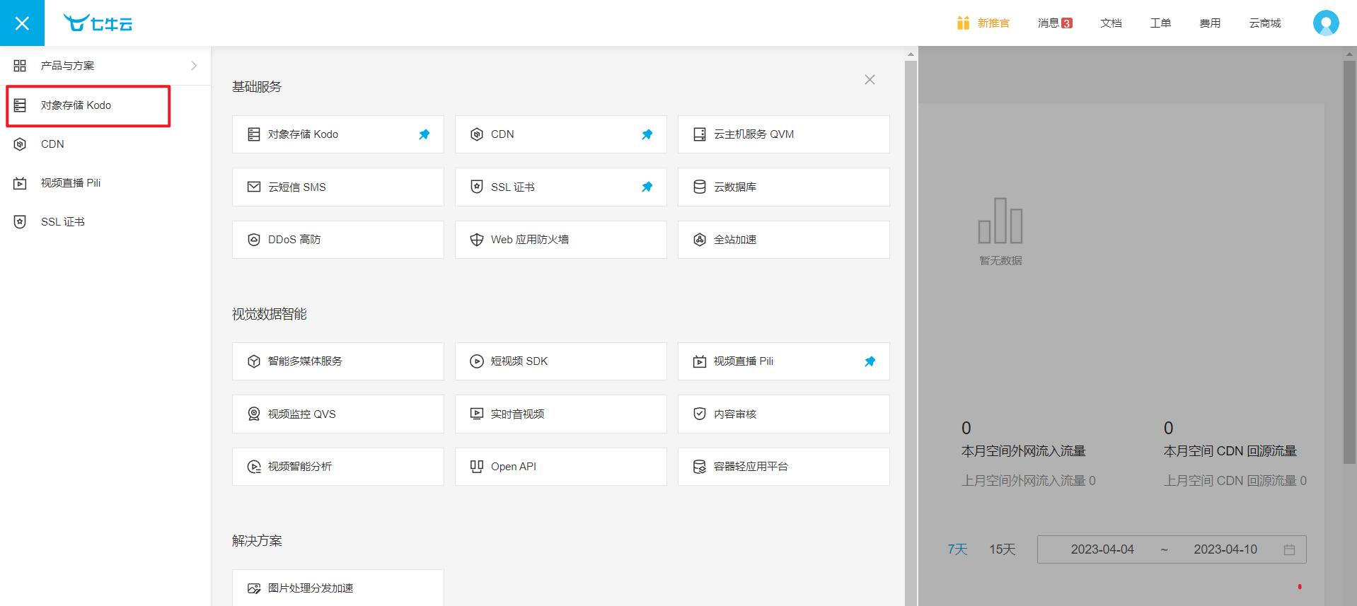
Task: Click the calendar icon in date range
Action: tap(1289, 549)
